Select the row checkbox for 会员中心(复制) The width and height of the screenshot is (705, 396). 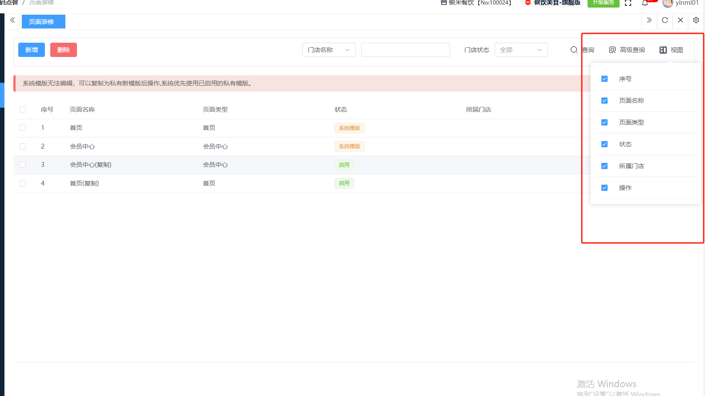[23, 165]
